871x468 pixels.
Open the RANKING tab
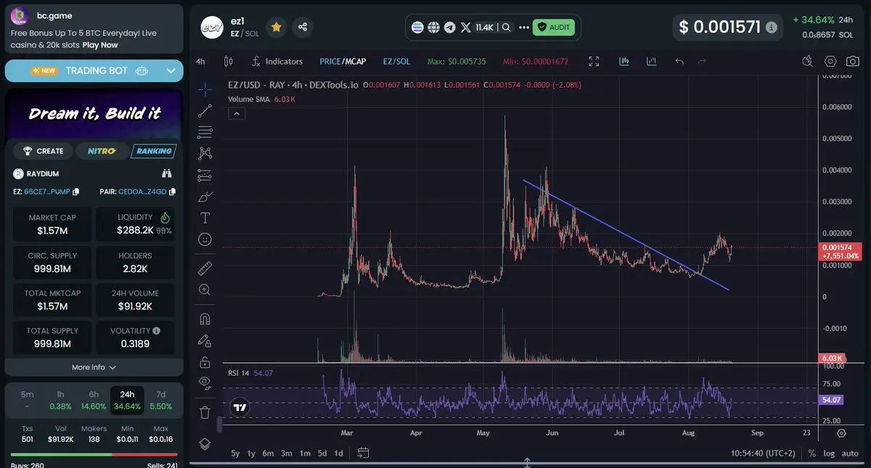point(154,151)
